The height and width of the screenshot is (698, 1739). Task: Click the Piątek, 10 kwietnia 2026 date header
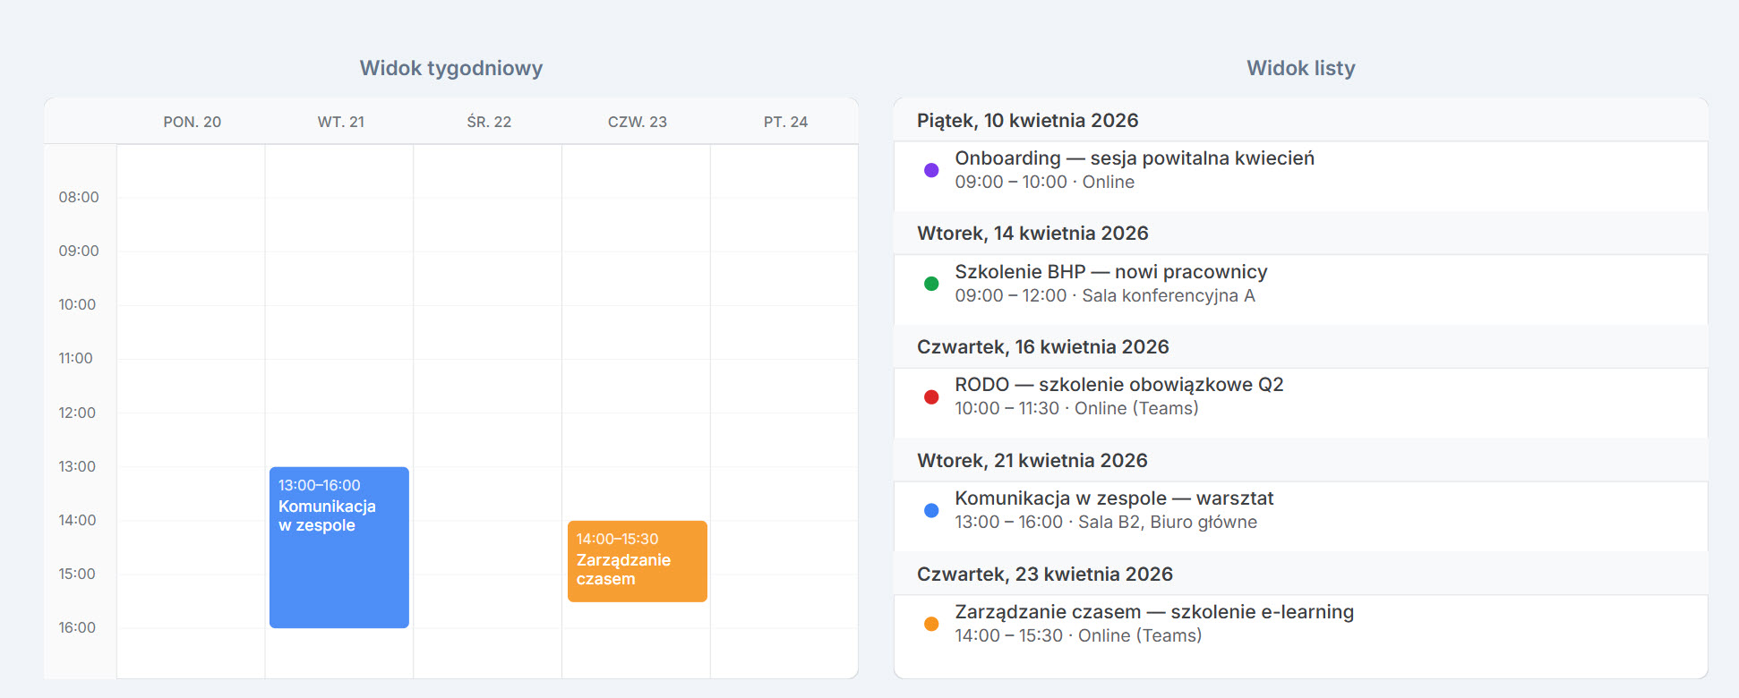coord(1027,121)
